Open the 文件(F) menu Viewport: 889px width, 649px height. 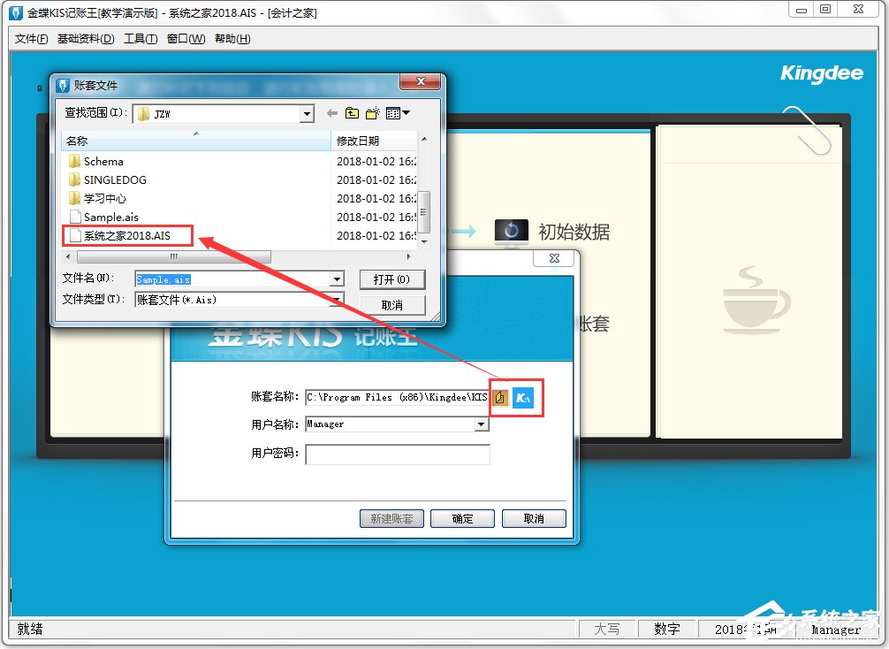(31, 39)
